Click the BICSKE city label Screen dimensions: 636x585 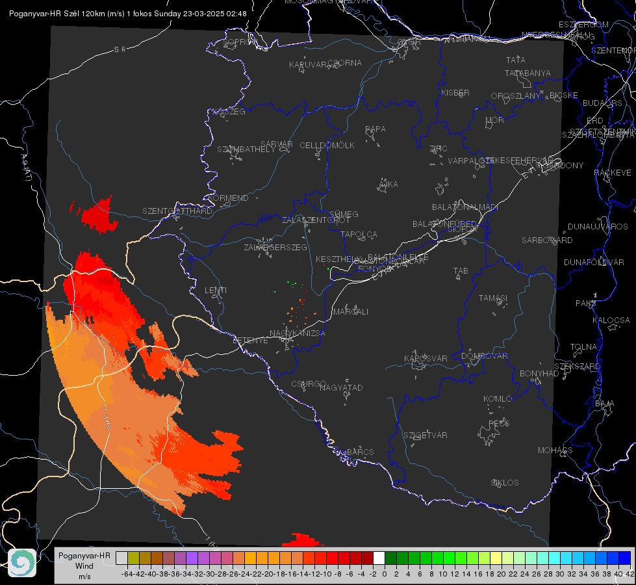pos(564,96)
